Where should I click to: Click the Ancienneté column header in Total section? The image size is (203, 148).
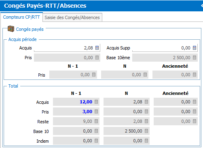176,93
